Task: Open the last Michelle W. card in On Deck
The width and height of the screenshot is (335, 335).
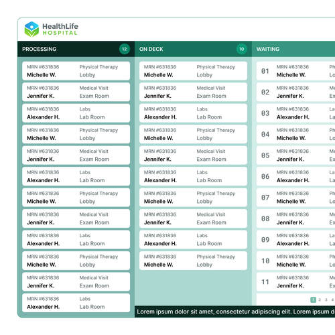Action: (193, 261)
